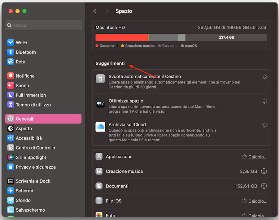Click the Cerca search field

click(x=43, y=25)
